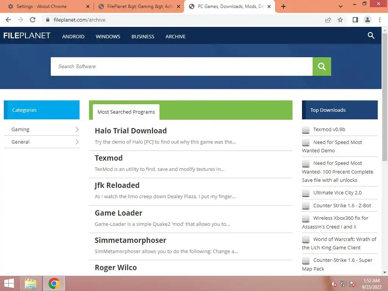This screenshot has width=388, height=291.
Task: Close the PC Games, Downloads tab
Action: 269,6
